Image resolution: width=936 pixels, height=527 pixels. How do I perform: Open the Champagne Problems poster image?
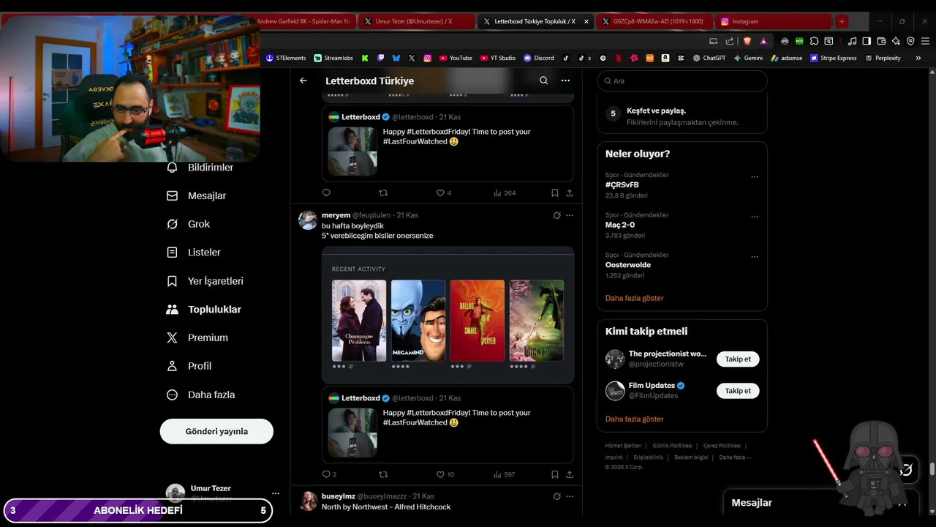click(359, 321)
